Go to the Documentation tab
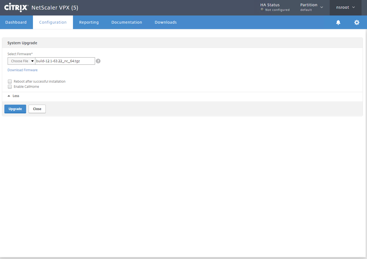367x259 pixels. point(127,22)
